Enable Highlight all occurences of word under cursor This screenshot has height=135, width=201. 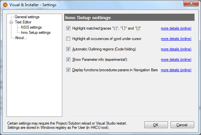(x=68, y=39)
